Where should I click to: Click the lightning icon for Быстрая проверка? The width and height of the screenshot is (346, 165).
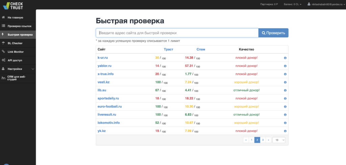[3, 34]
